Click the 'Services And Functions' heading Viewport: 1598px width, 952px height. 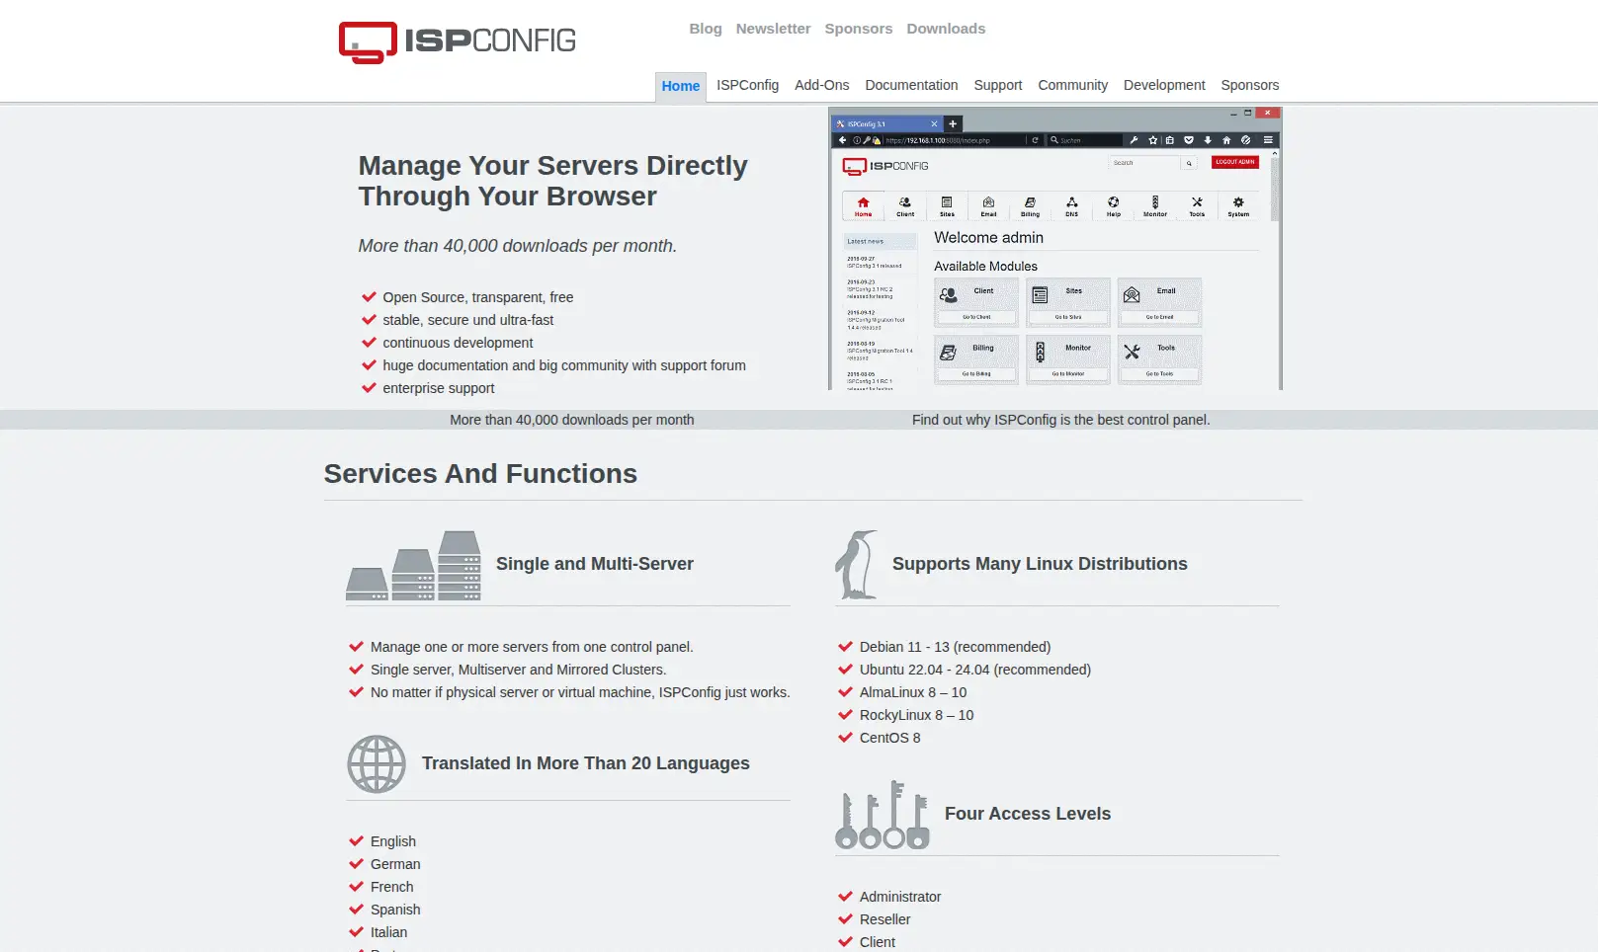480,474
